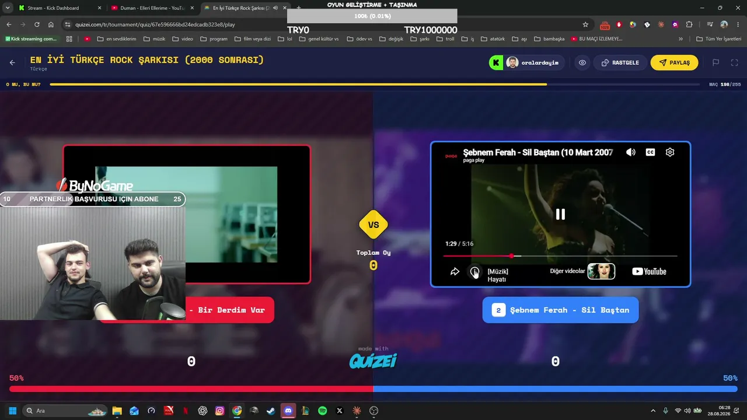
Task: Click the RASTGELE random button
Action: pyautogui.click(x=620, y=62)
